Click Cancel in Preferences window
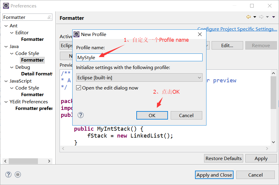Viewport: 279px width, 185px height. (x=255, y=175)
